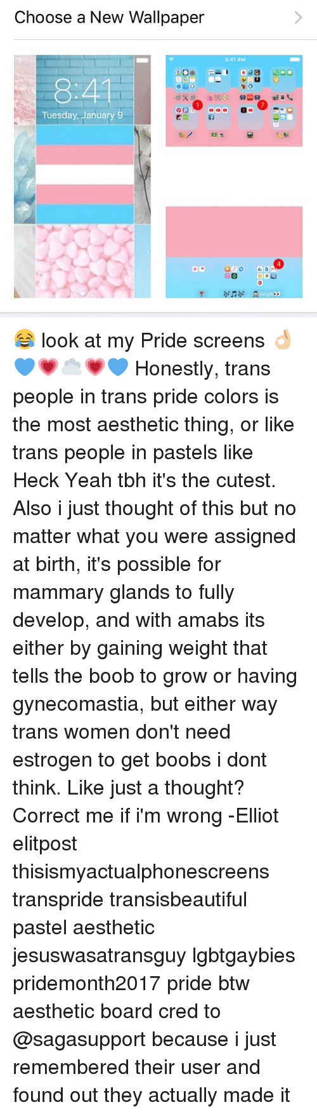
Task: Click the pridemonth2017 hashtag
Action: tap(86, 983)
